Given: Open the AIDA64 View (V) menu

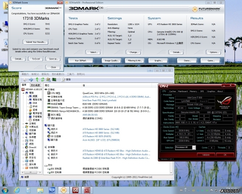Looking at the screenshot, I should click(x=35, y=74).
